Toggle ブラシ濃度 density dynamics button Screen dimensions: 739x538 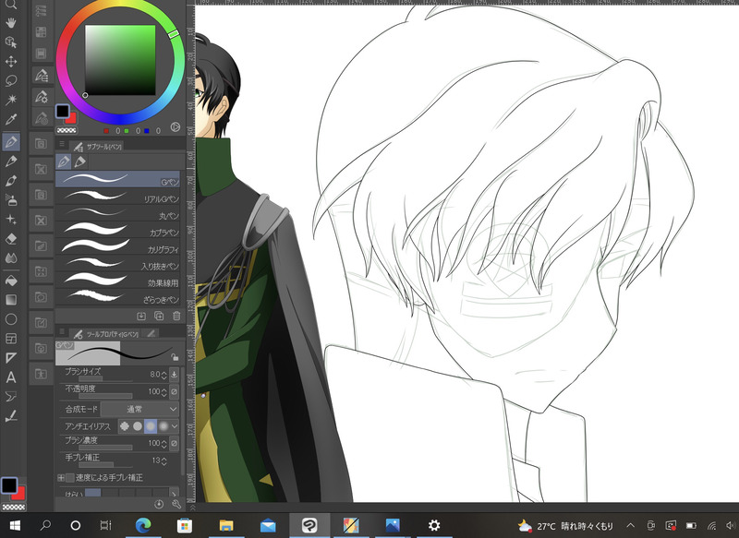pos(174,443)
